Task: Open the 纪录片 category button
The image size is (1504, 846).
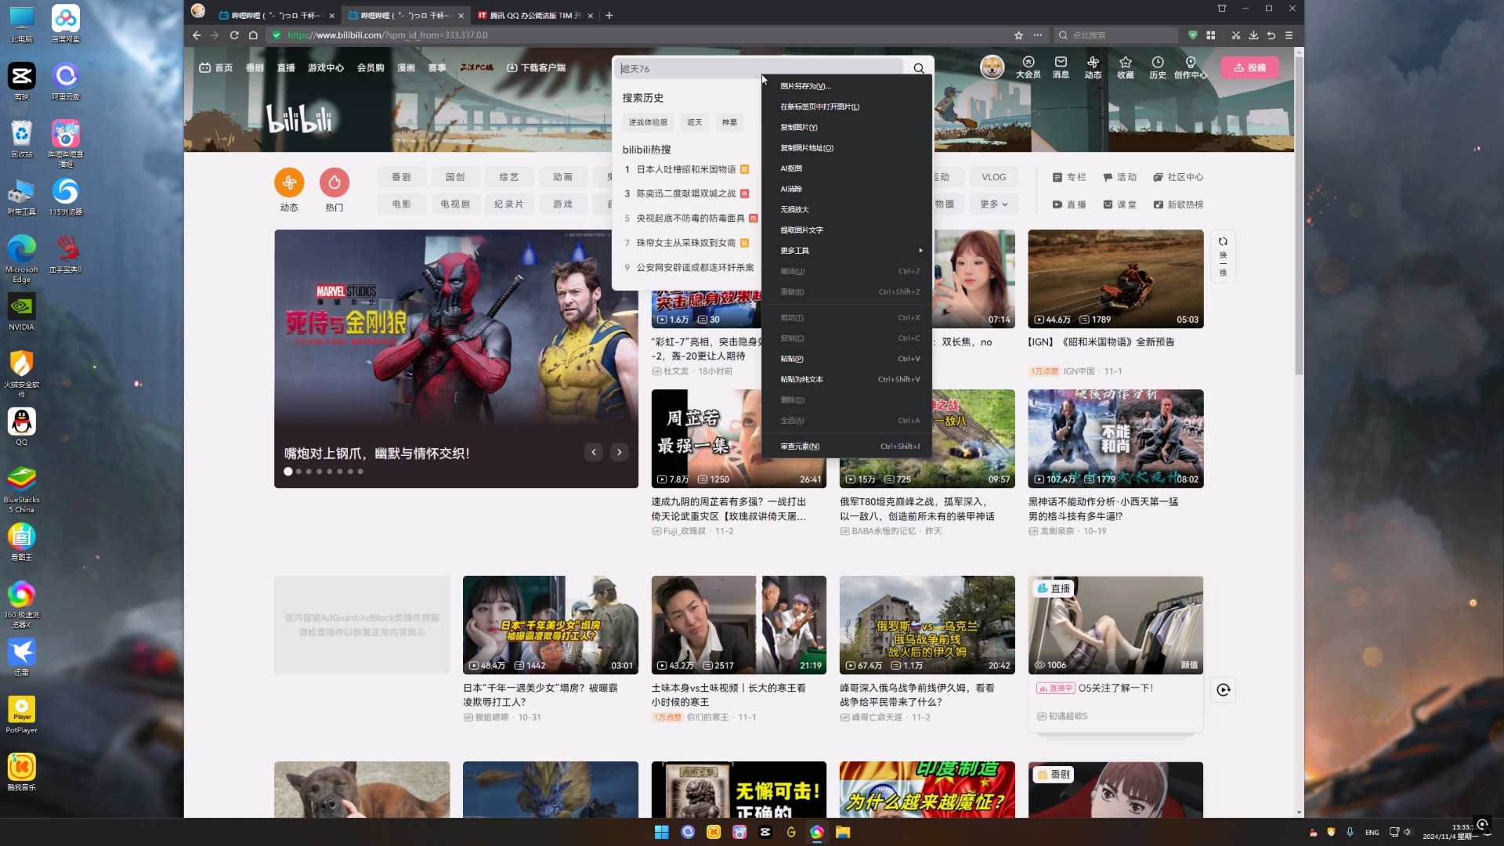Action: [508, 204]
